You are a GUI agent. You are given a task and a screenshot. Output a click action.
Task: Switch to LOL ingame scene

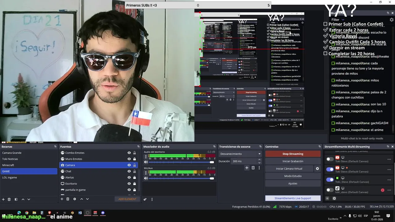pos(28,177)
